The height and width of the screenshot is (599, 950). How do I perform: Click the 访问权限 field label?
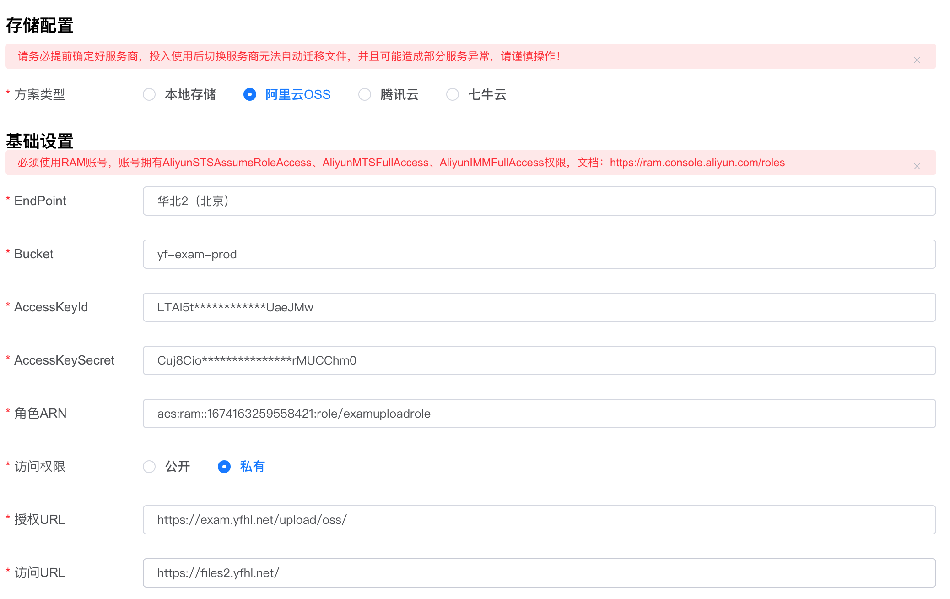pos(40,466)
